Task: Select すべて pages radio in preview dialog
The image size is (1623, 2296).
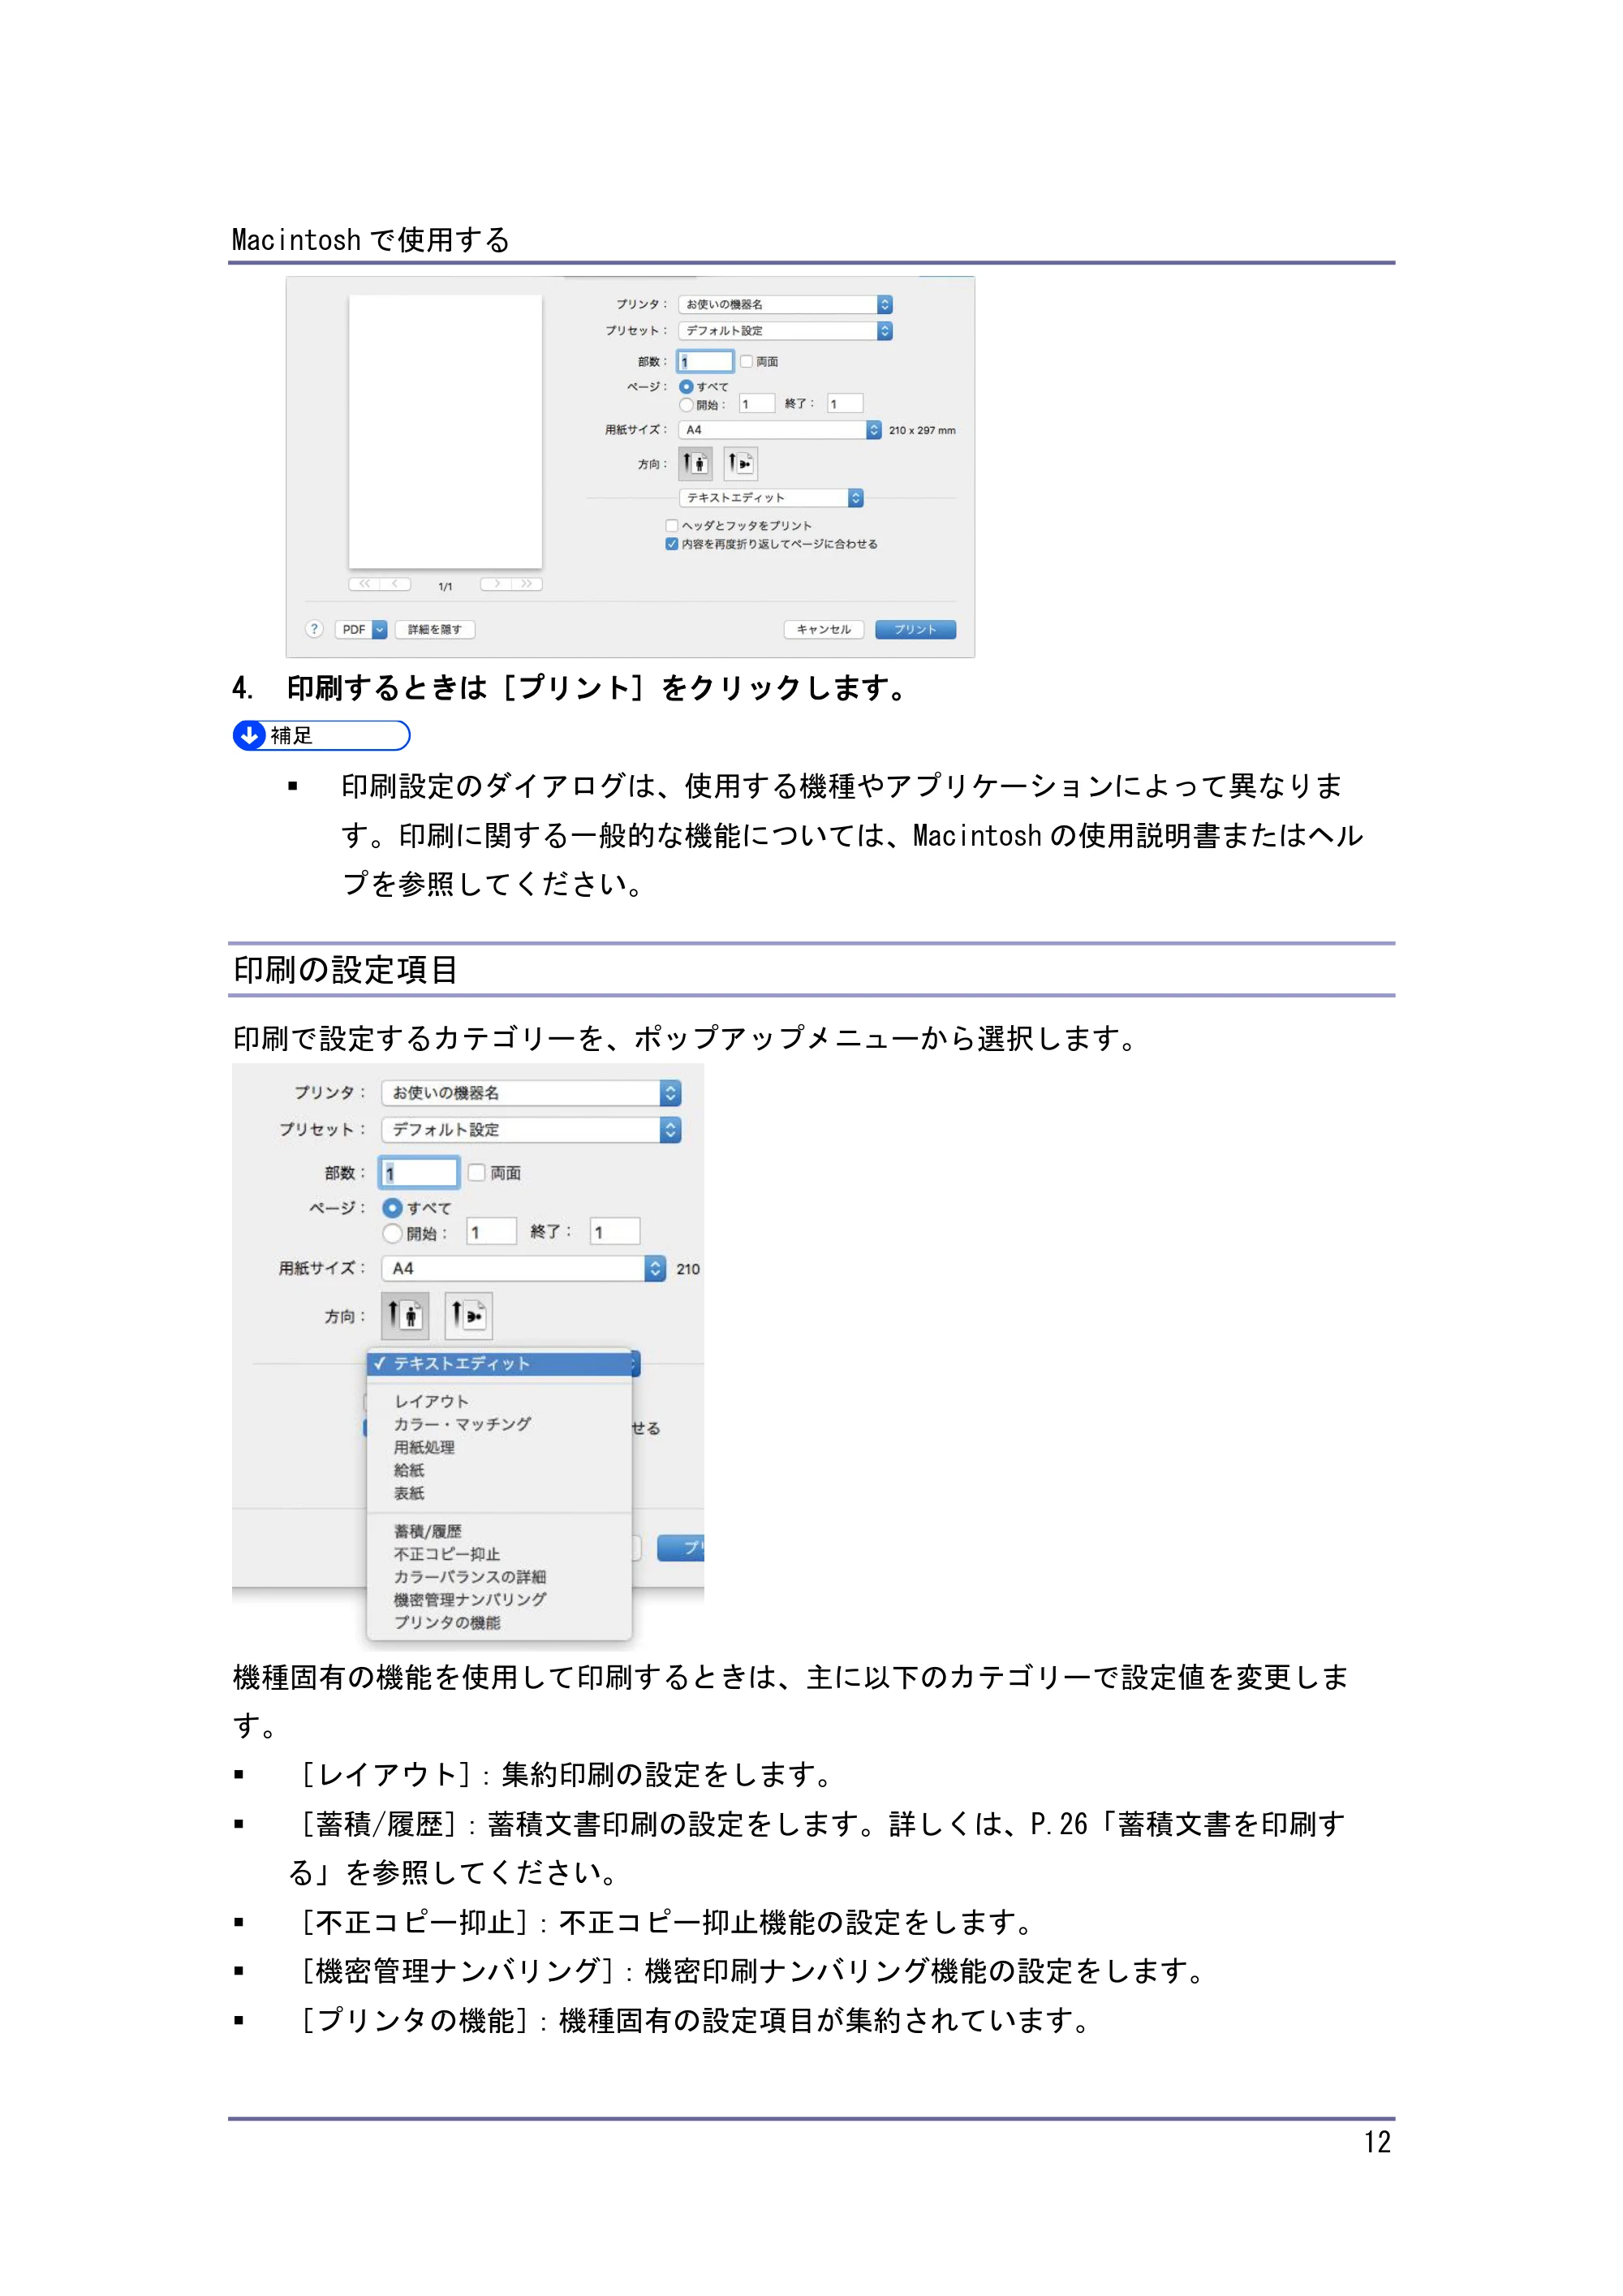Action: 686,386
